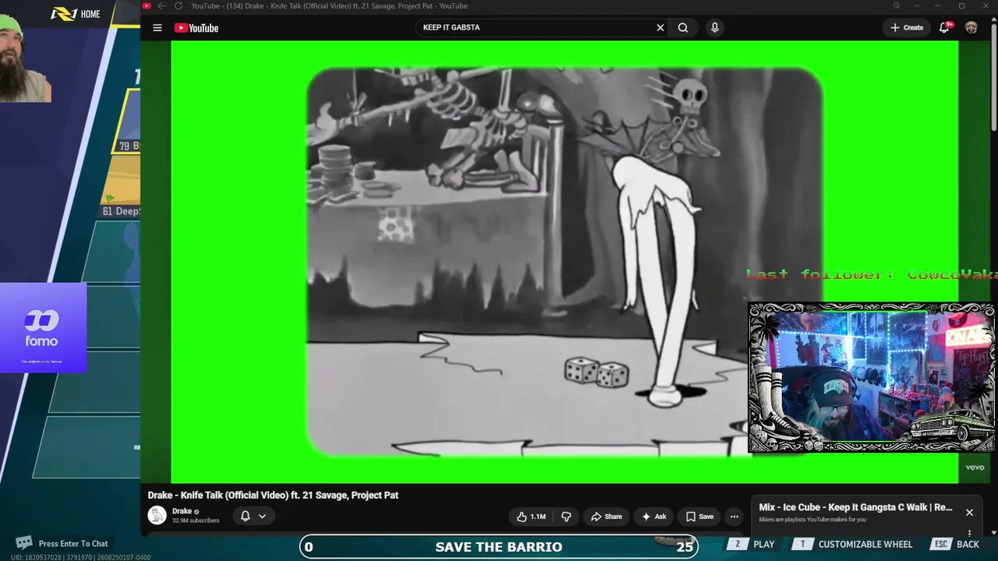Image resolution: width=998 pixels, height=561 pixels.
Task: Open the Drake channel name link
Action: click(182, 511)
